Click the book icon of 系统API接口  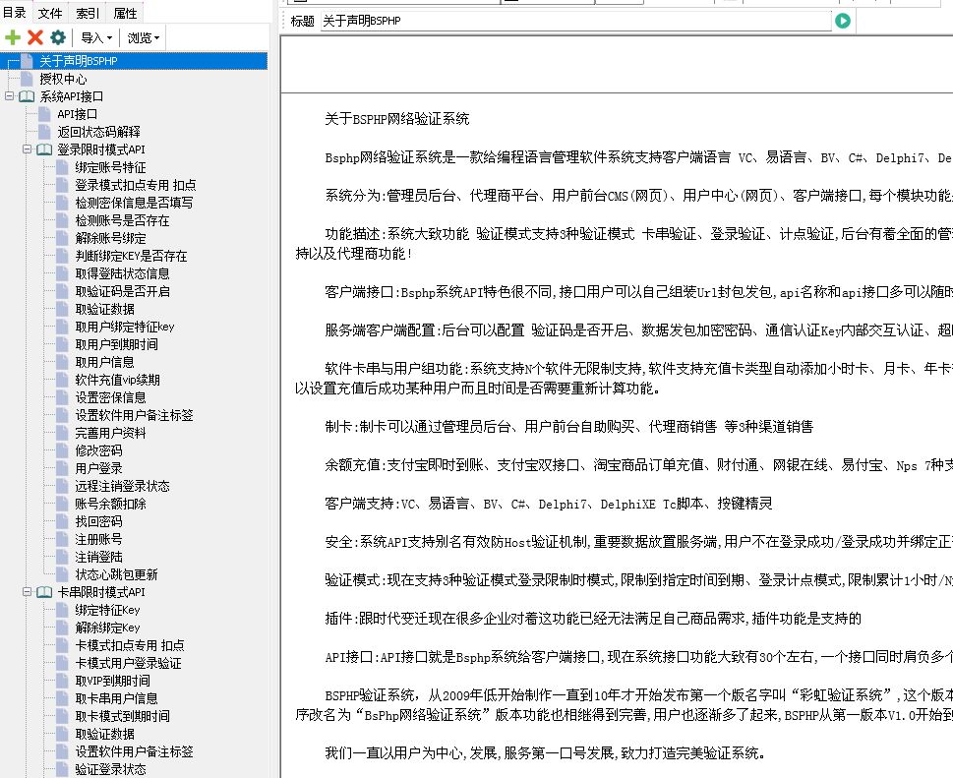[x=27, y=96]
